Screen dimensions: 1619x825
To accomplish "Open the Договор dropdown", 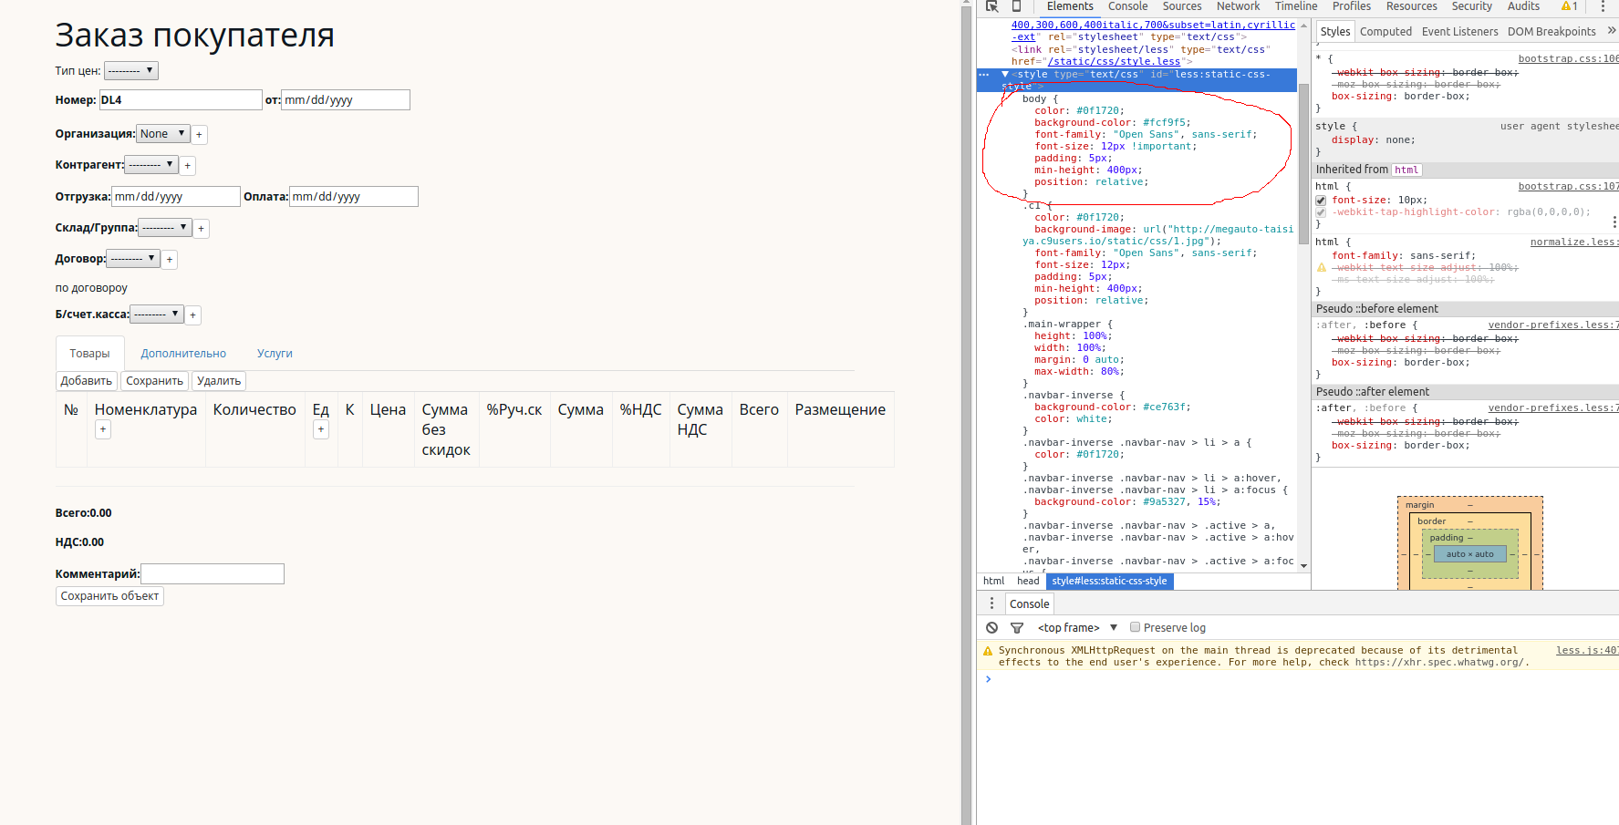I will (133, 259).
